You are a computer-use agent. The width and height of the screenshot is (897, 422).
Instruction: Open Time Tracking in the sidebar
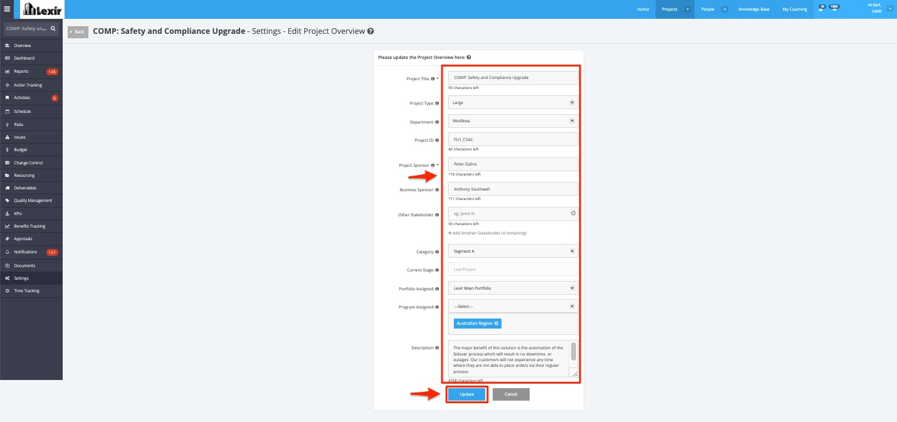click(x=31, y=291)
